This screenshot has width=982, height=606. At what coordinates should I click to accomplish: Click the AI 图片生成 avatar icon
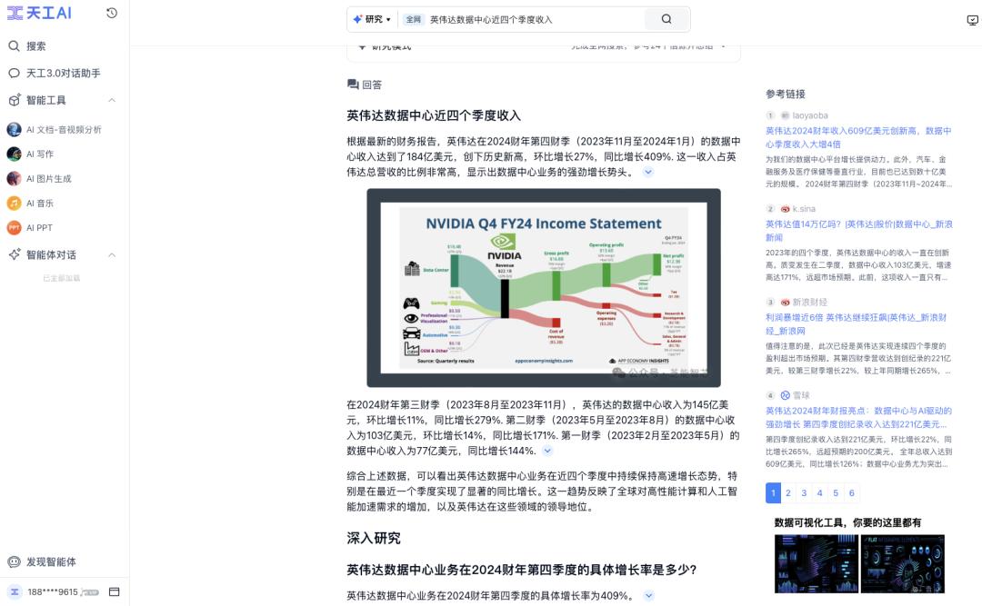(14, 178)
